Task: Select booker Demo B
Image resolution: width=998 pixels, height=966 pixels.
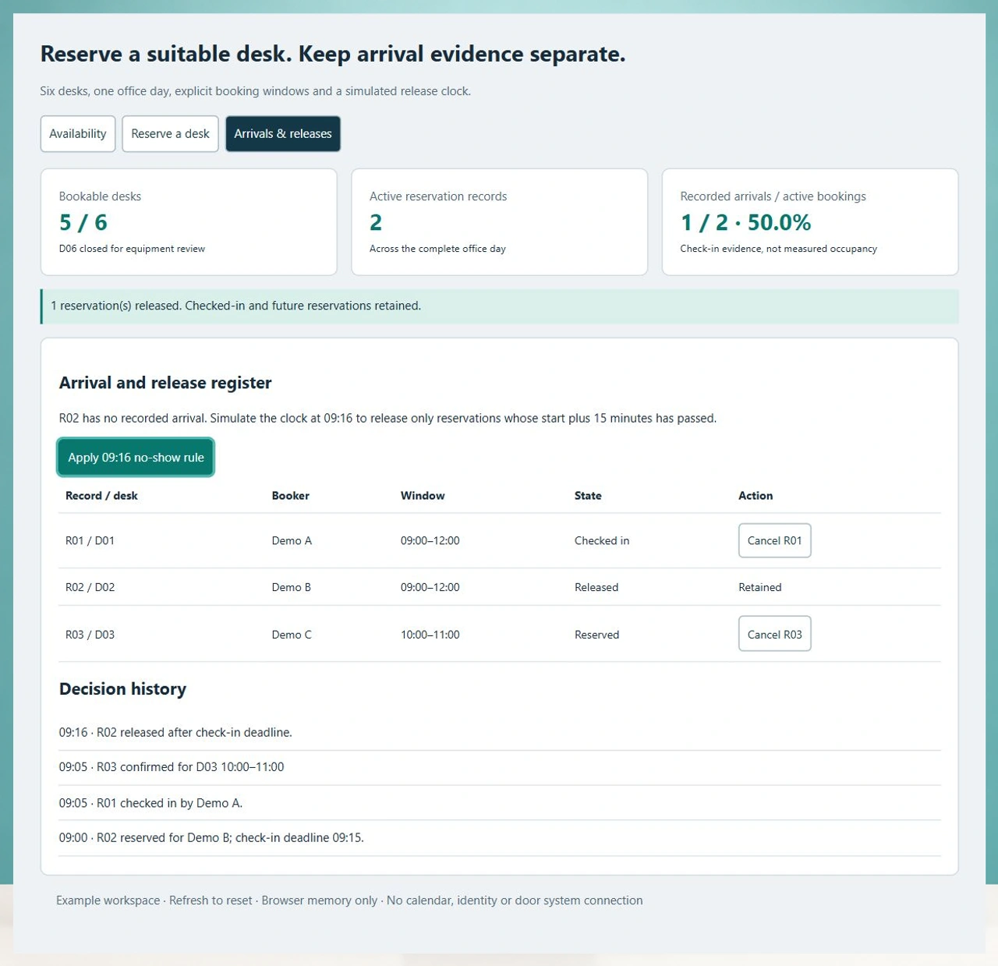Action: (x=292, y=587)
